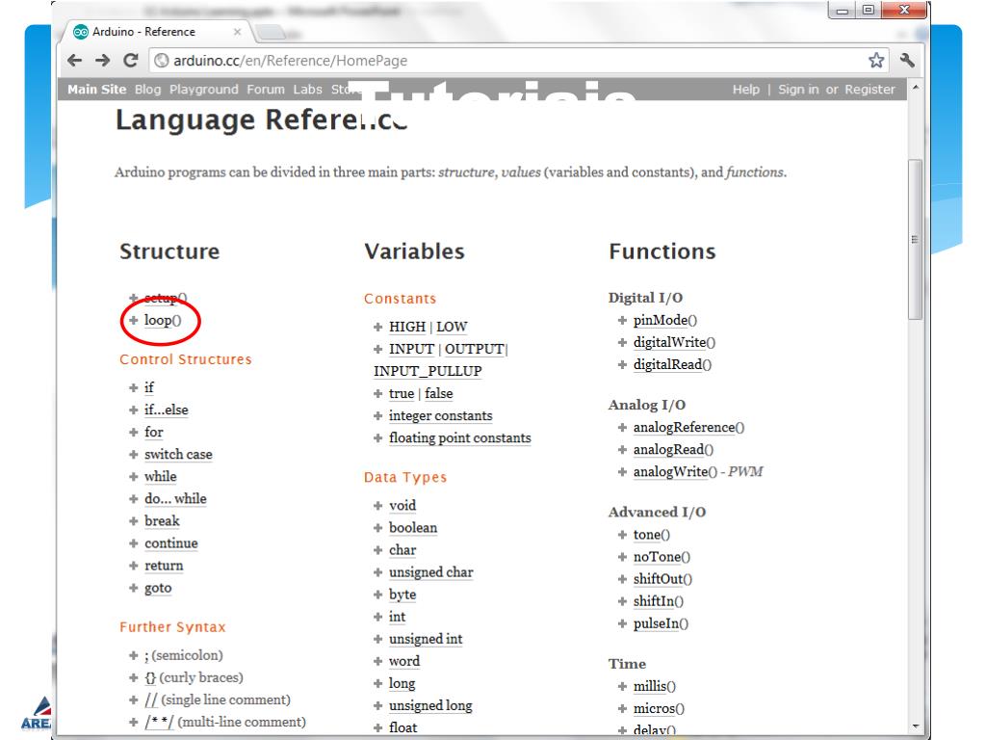
Task: Open the switch case reference link
Action: click(x=178, y=455)
